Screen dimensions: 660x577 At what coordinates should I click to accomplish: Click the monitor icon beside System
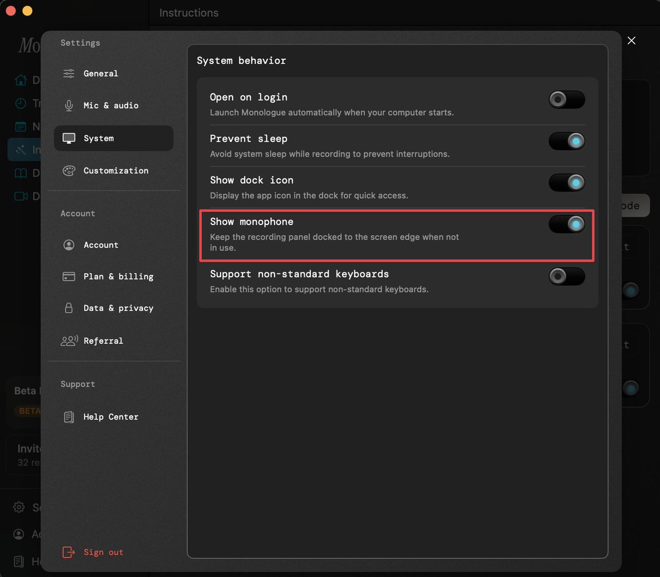coord(69,138)
